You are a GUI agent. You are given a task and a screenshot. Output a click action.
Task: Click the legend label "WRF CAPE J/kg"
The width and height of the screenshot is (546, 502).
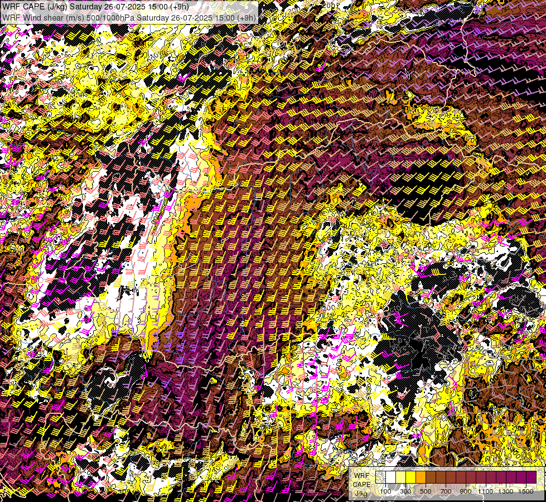point(362,484)
